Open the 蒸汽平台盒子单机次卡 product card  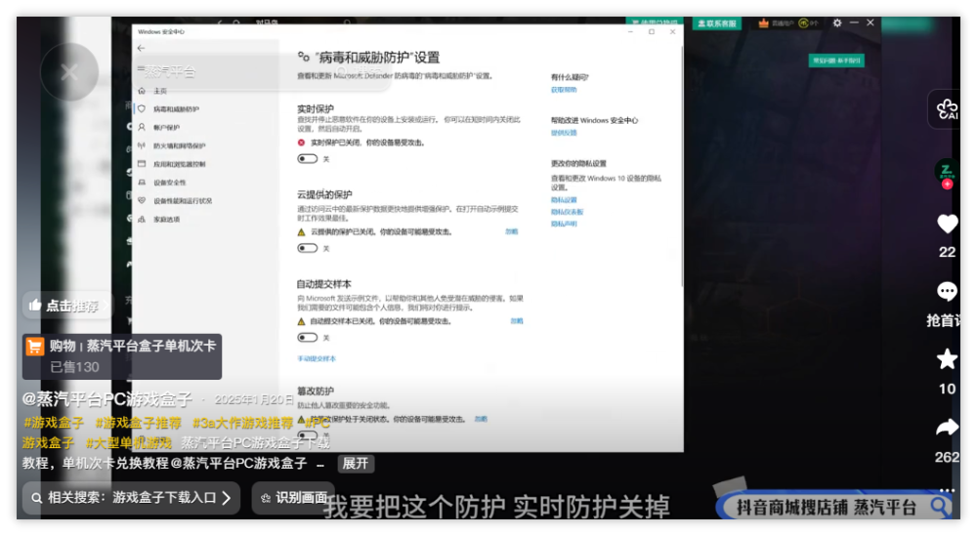coord(122,356)
